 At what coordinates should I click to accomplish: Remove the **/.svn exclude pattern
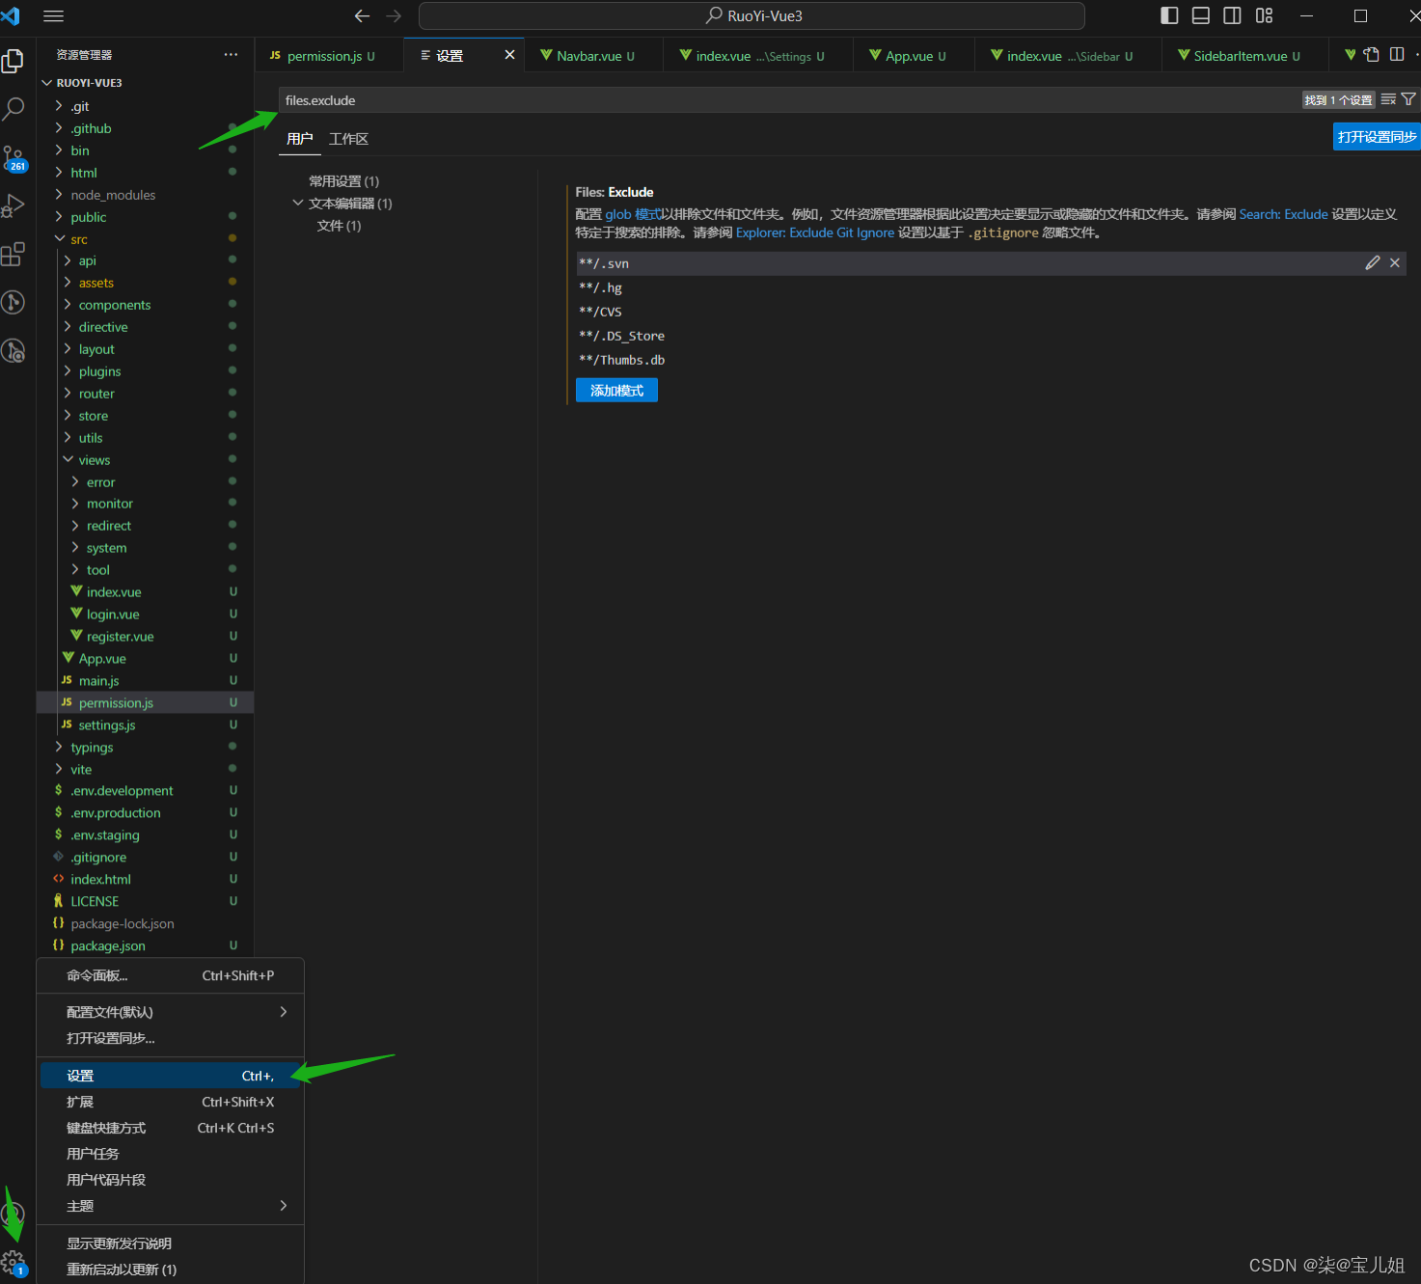tap(1395, 262)
